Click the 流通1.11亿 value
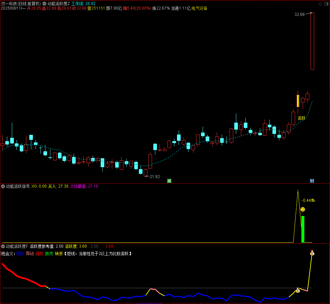Screen dimensions: 330x304 pos(181,8)
